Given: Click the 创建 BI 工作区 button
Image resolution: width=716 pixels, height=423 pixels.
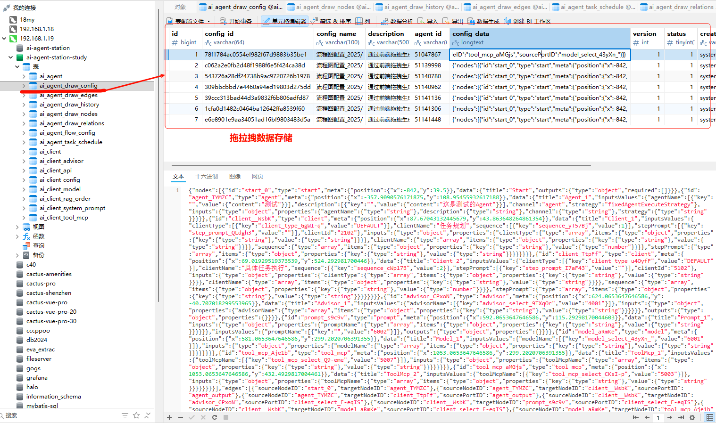Looking at the screenshot, I should pos(527,21).
